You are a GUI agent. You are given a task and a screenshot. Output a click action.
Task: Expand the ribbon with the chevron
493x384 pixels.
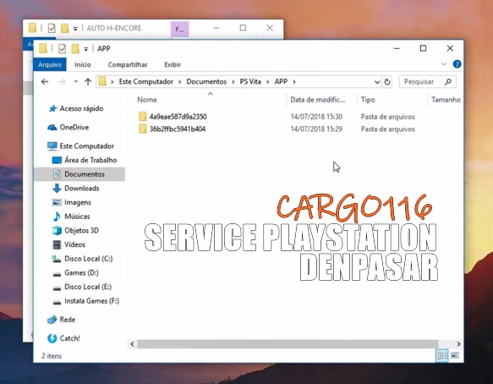click(x=444, y=64)
